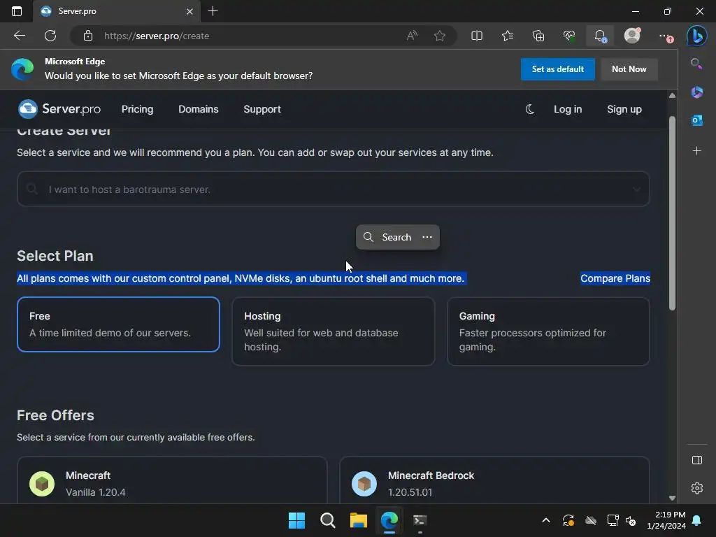Close the Server.pro tab
The width and height of the screenshot is (716, 537).
(189, 11)
